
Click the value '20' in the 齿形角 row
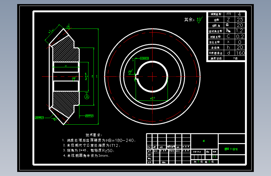click(240, 25)
